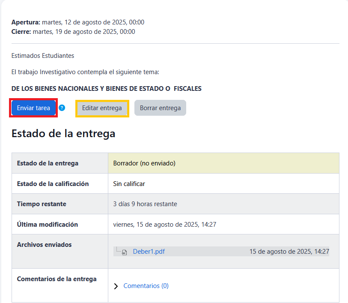Click the Tiempo restante row label
This screenshot has height=303, width=348.
tap(42, 204)
